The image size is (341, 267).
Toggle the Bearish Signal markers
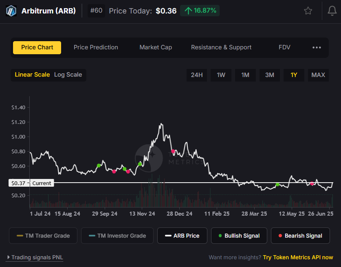pos(300,236)
